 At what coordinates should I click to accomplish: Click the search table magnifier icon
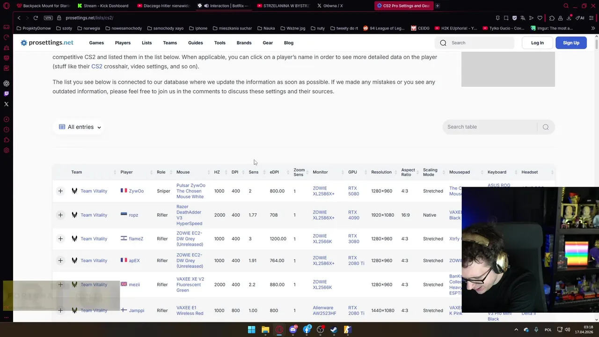click(546, 127)
